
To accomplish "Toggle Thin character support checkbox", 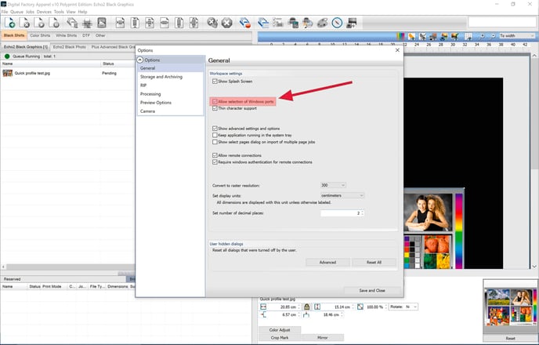I will [x=215, y=108].
